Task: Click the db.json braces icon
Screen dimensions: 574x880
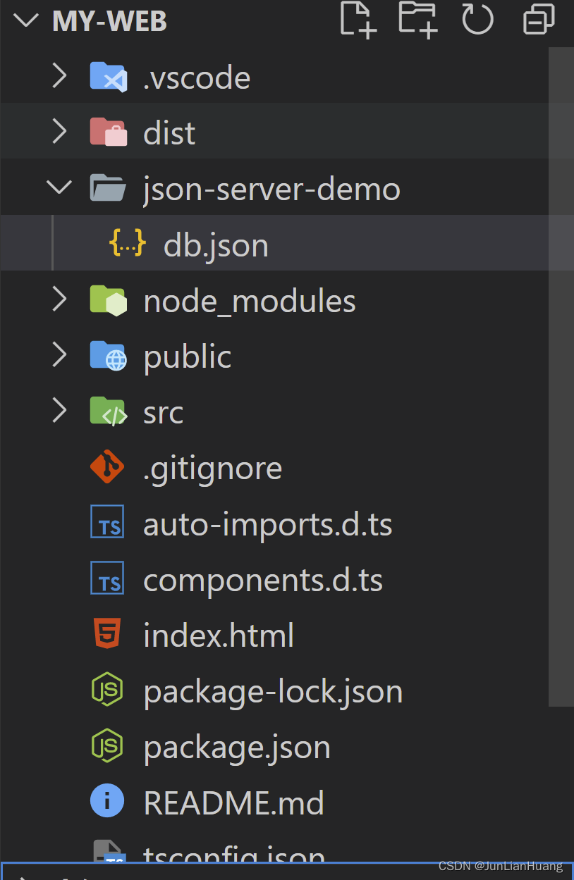Action: click(x=128, y=243)
